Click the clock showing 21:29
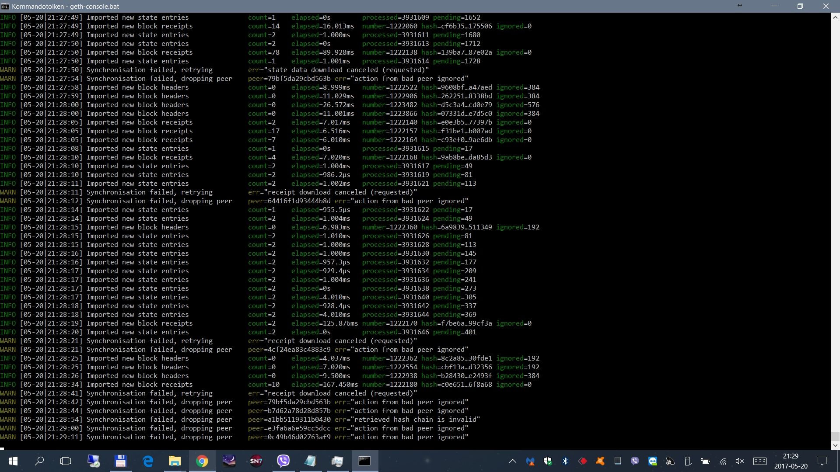The width and height of the screenshot is (840, 472). (791, 456)
